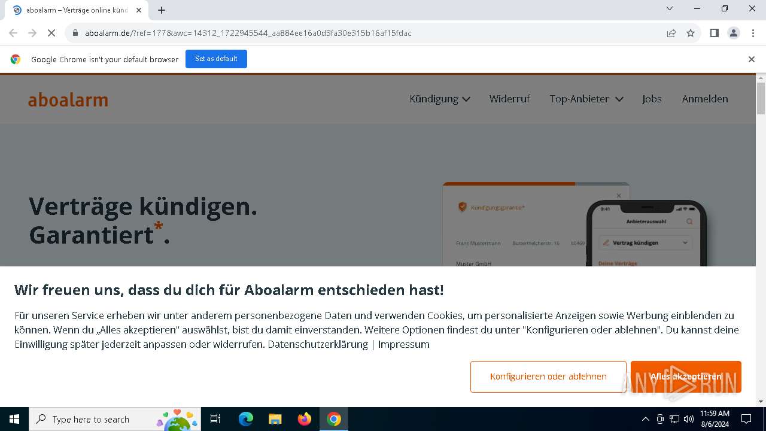Accept all cookies with Alles akzeptieren
Viewport: 766px width, 431px height.
tap(686, 377)
